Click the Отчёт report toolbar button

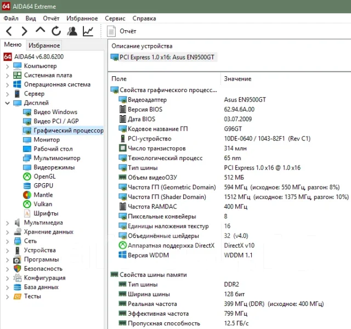[x=122, y=31]
